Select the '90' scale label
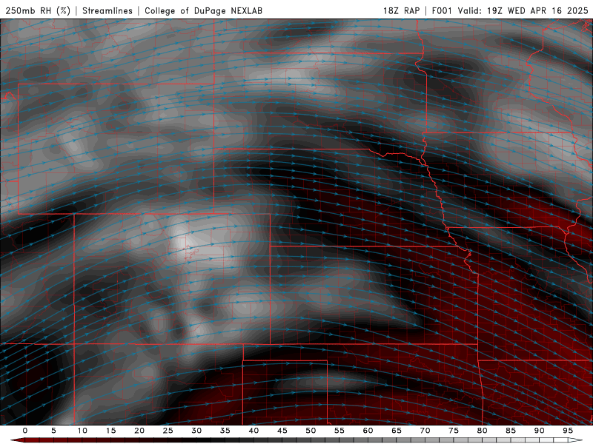This screenshot has height=444, width=593. (539, 431)
